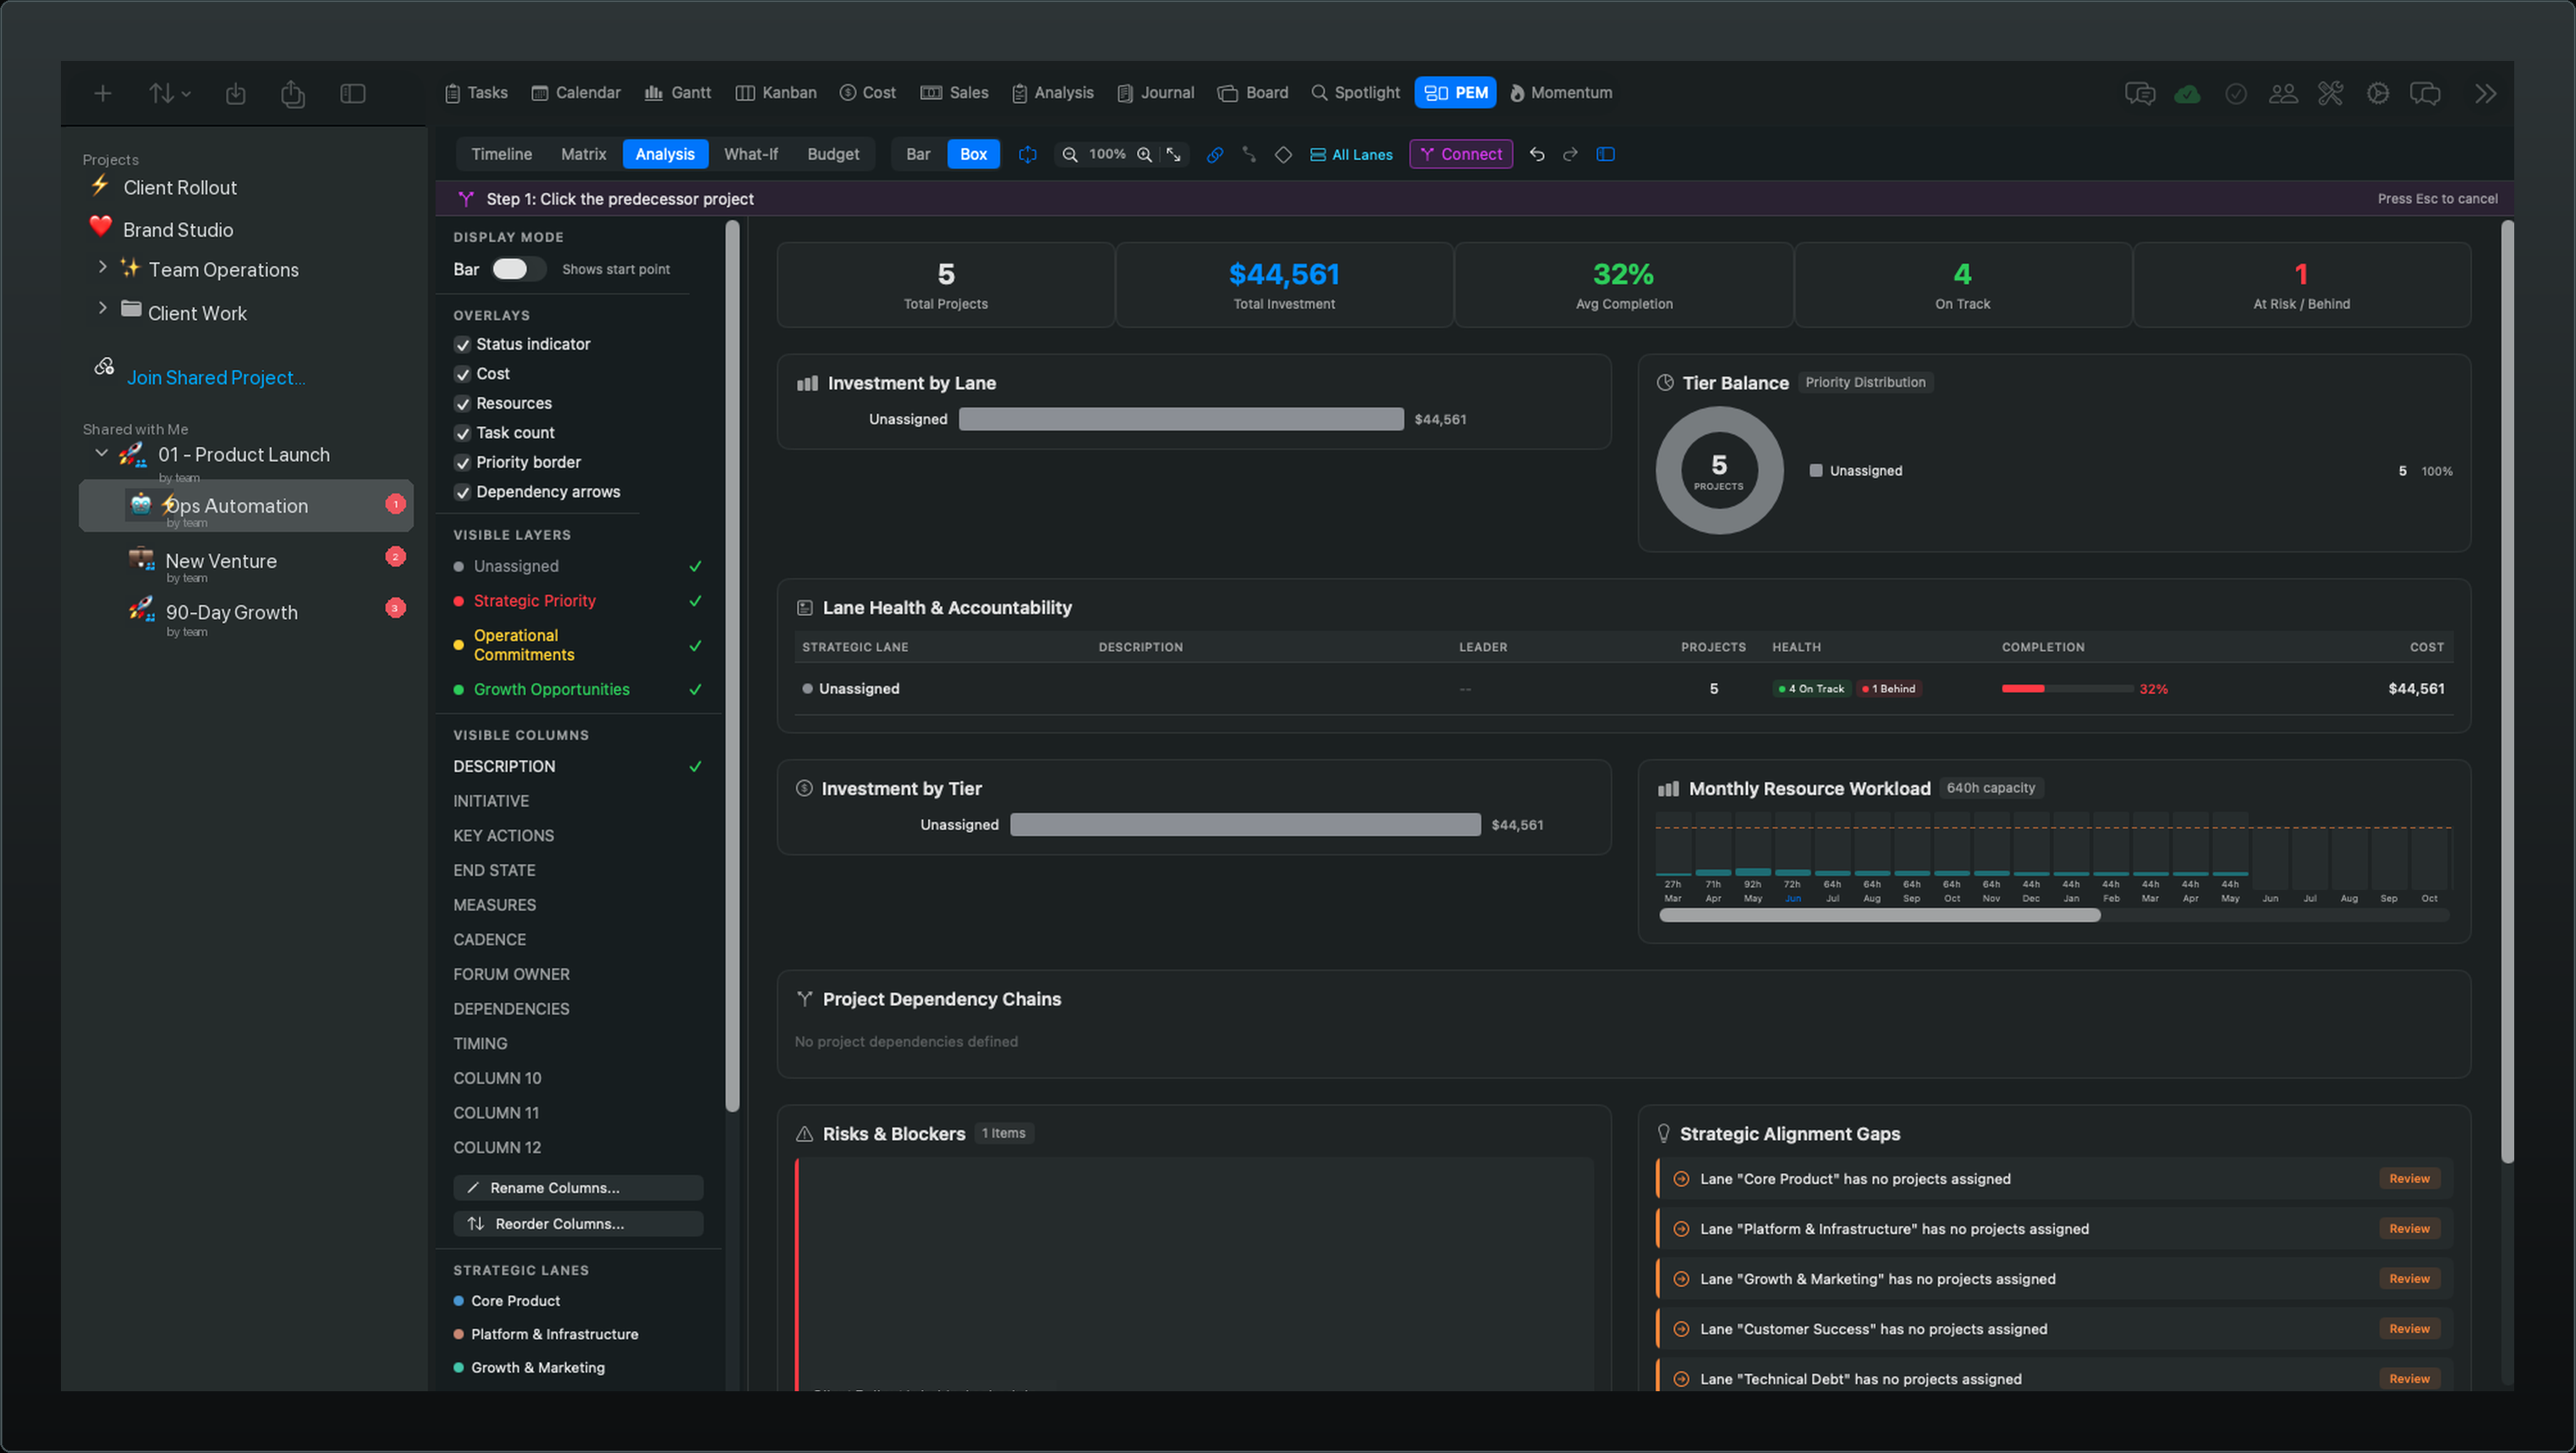Select the New Venture shared project

(x=246, y=563)
